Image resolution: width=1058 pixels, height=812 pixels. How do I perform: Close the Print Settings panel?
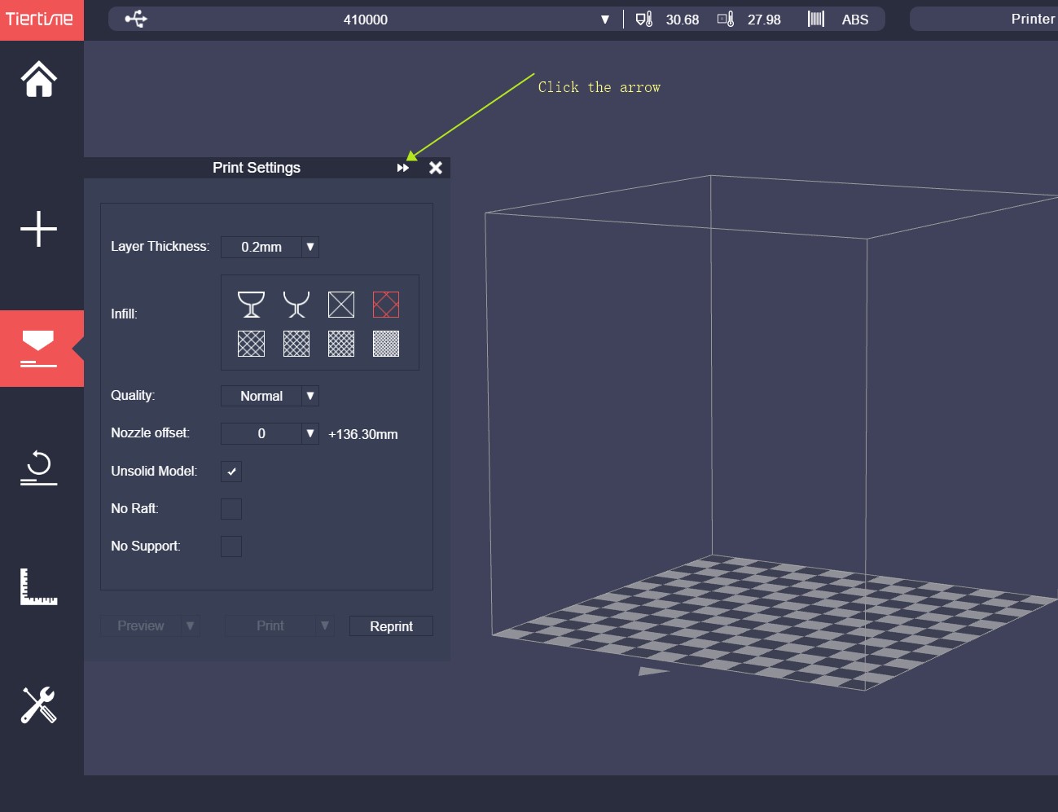point(436,168)
